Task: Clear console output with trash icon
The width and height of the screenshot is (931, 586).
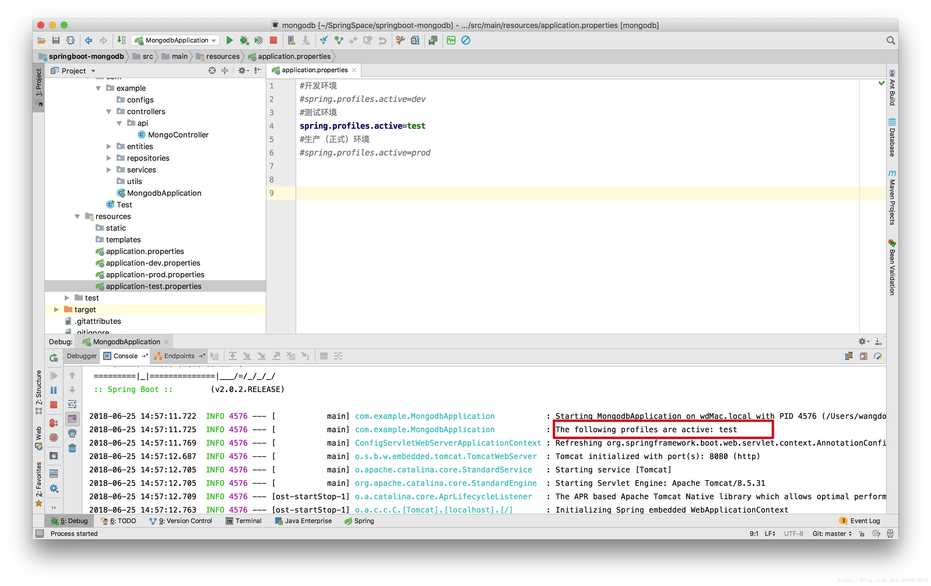Action: [72, 448]
